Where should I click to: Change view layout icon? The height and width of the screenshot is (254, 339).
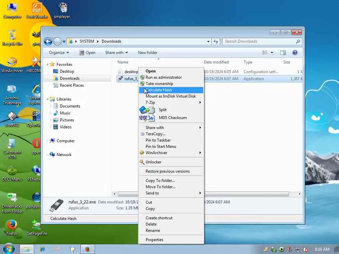point(265,53)
